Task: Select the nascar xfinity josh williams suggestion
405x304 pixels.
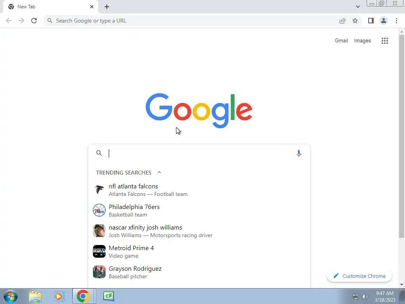Action: pos(199,231)
